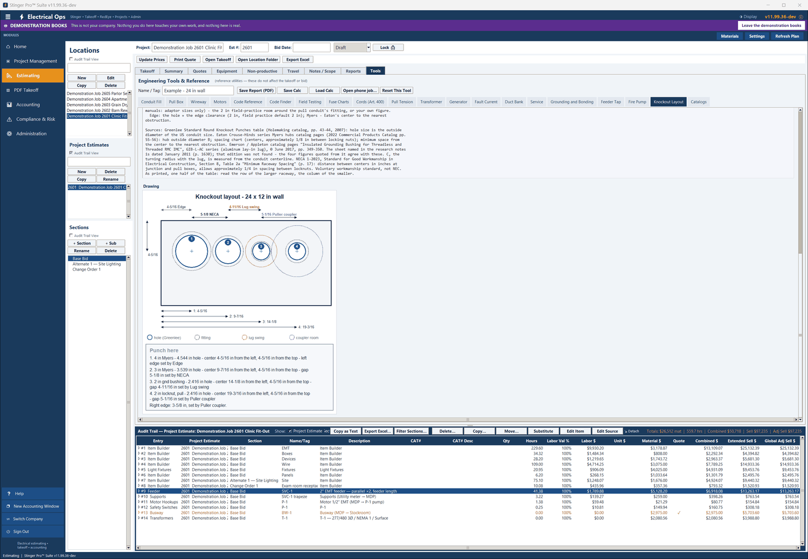Uncheck the Project Estimate show filter
The image size is (808, 559).
(x=290, y=431)
